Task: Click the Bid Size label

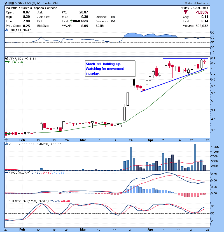Action: [x=43, y=26]
